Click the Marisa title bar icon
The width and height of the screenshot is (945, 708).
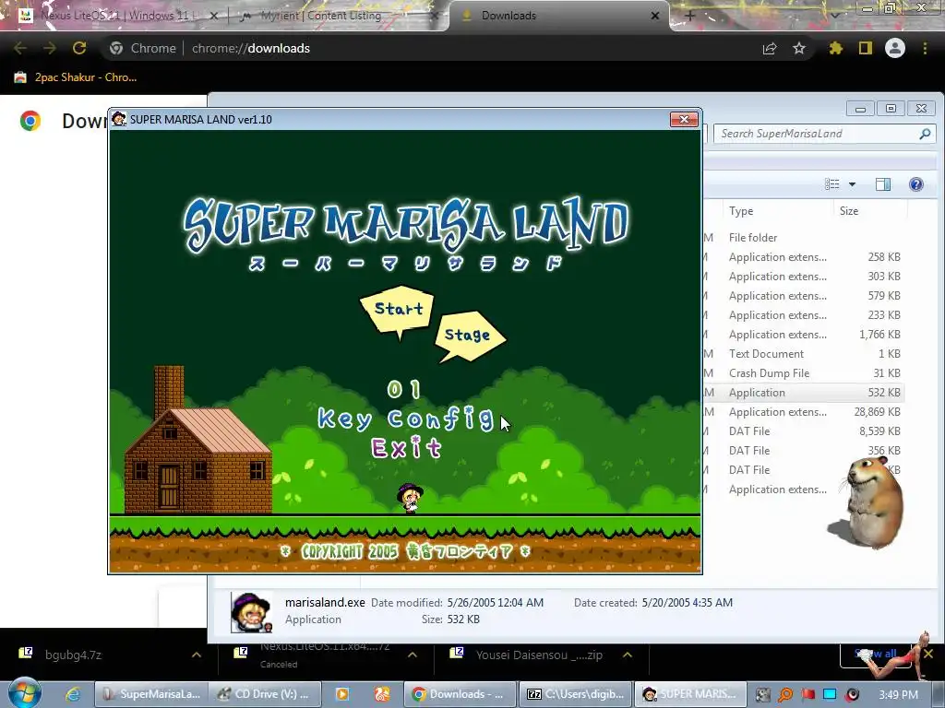click(119, 119)
